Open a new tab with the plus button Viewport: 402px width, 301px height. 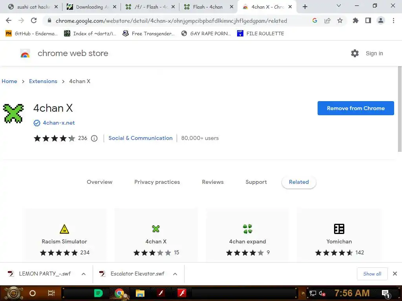coord(305,7)
